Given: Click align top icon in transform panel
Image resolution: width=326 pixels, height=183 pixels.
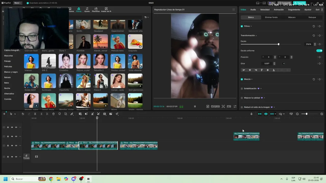Looking at the screenshot, I should coord(262,70).
